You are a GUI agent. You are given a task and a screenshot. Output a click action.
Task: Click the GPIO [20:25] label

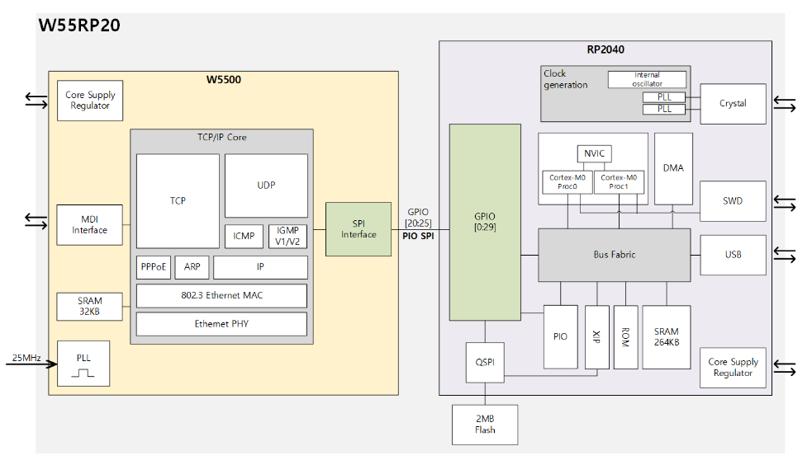click(418, 218)
